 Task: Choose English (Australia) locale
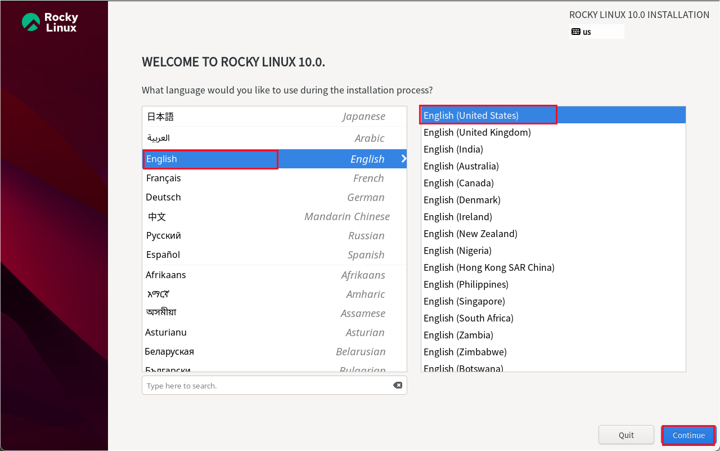point(553,166)
